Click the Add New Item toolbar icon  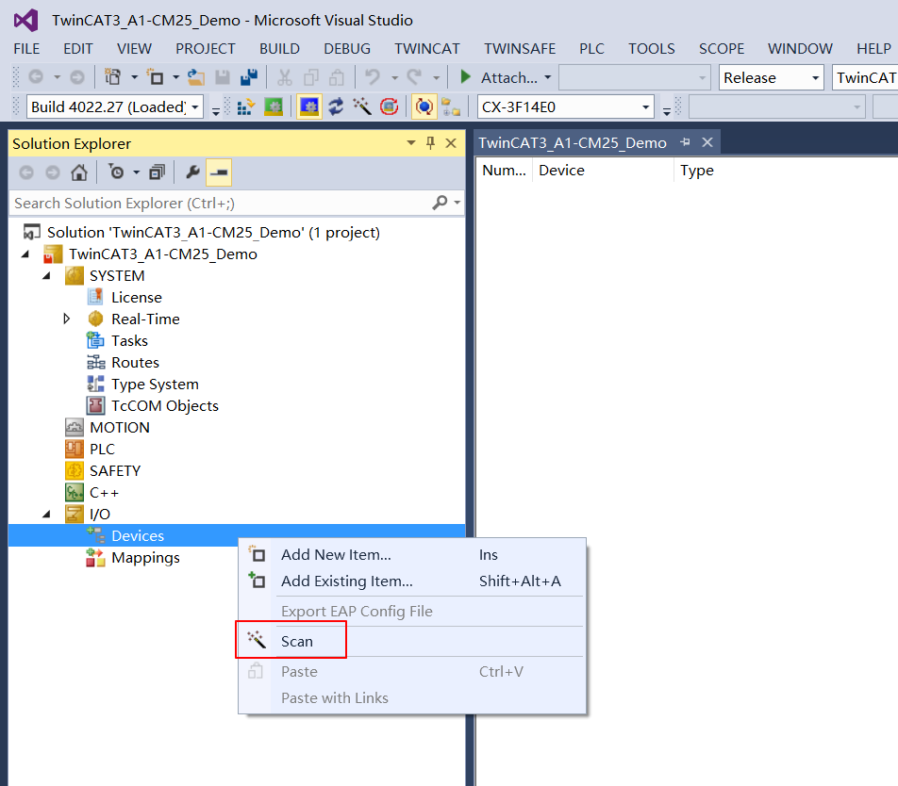(156, 76)
